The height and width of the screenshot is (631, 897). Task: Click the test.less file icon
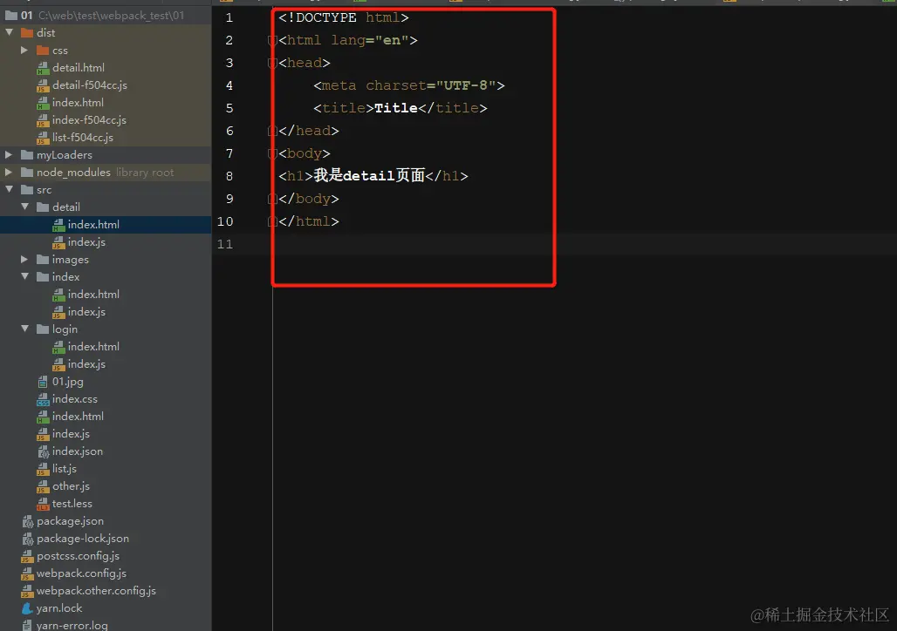(43, 504)
